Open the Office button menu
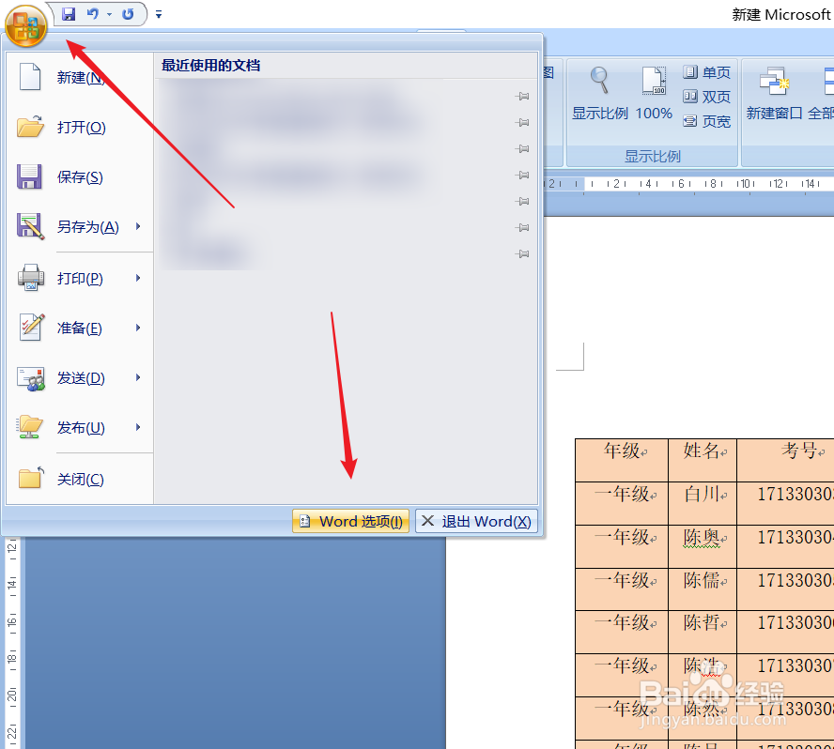Screen dimensions: 834x749 [x=24, y=25]
